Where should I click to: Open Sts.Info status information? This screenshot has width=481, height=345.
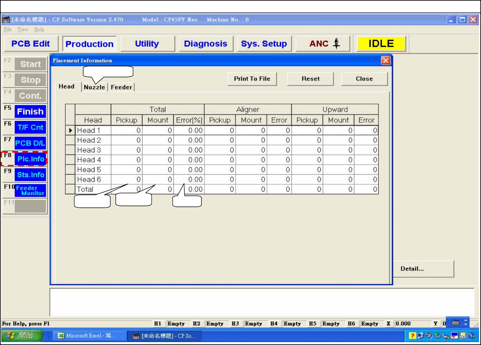point(30,175)
